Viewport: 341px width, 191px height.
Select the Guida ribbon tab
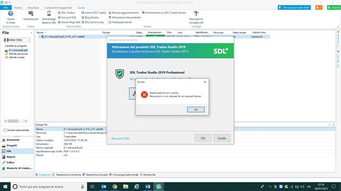pos(81,7)
